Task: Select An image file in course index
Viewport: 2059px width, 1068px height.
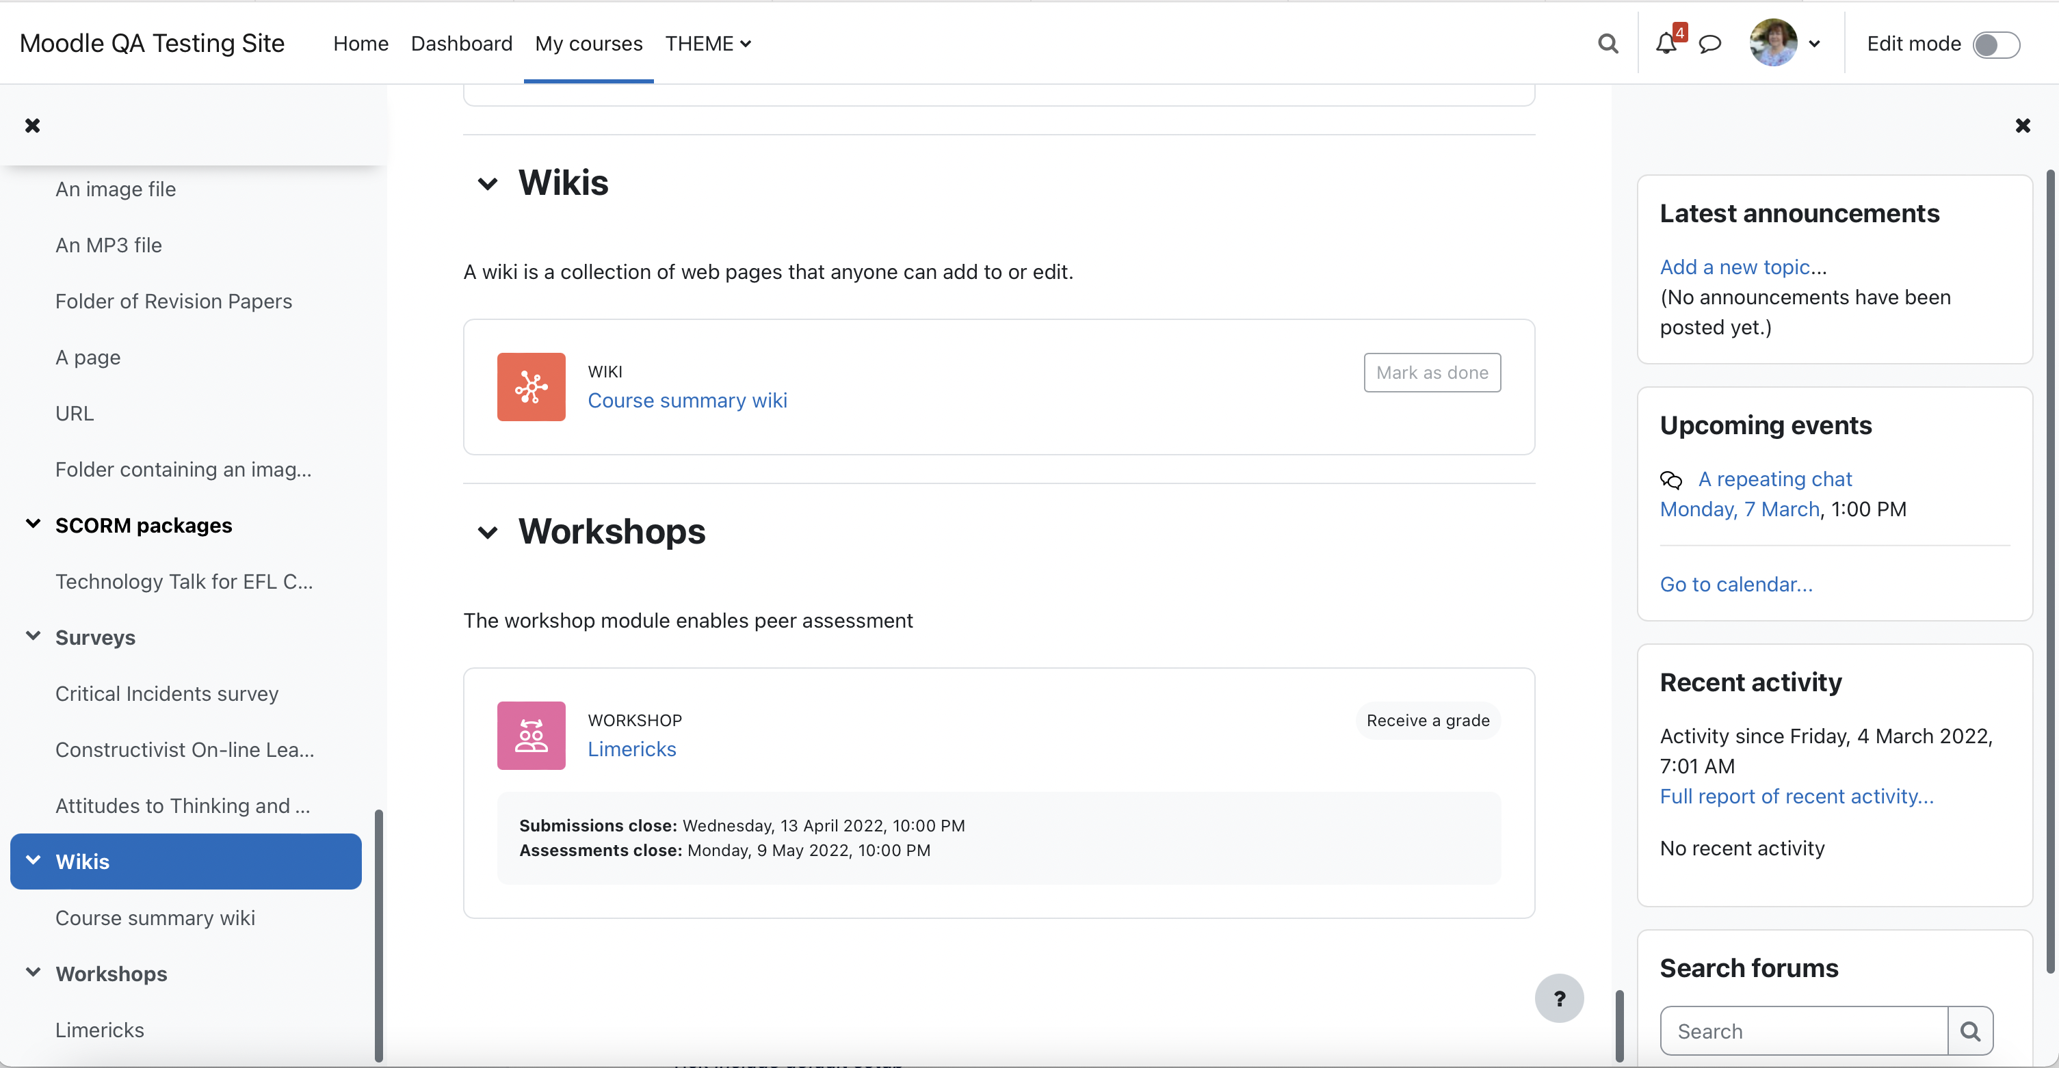Action: pos(115,189)
